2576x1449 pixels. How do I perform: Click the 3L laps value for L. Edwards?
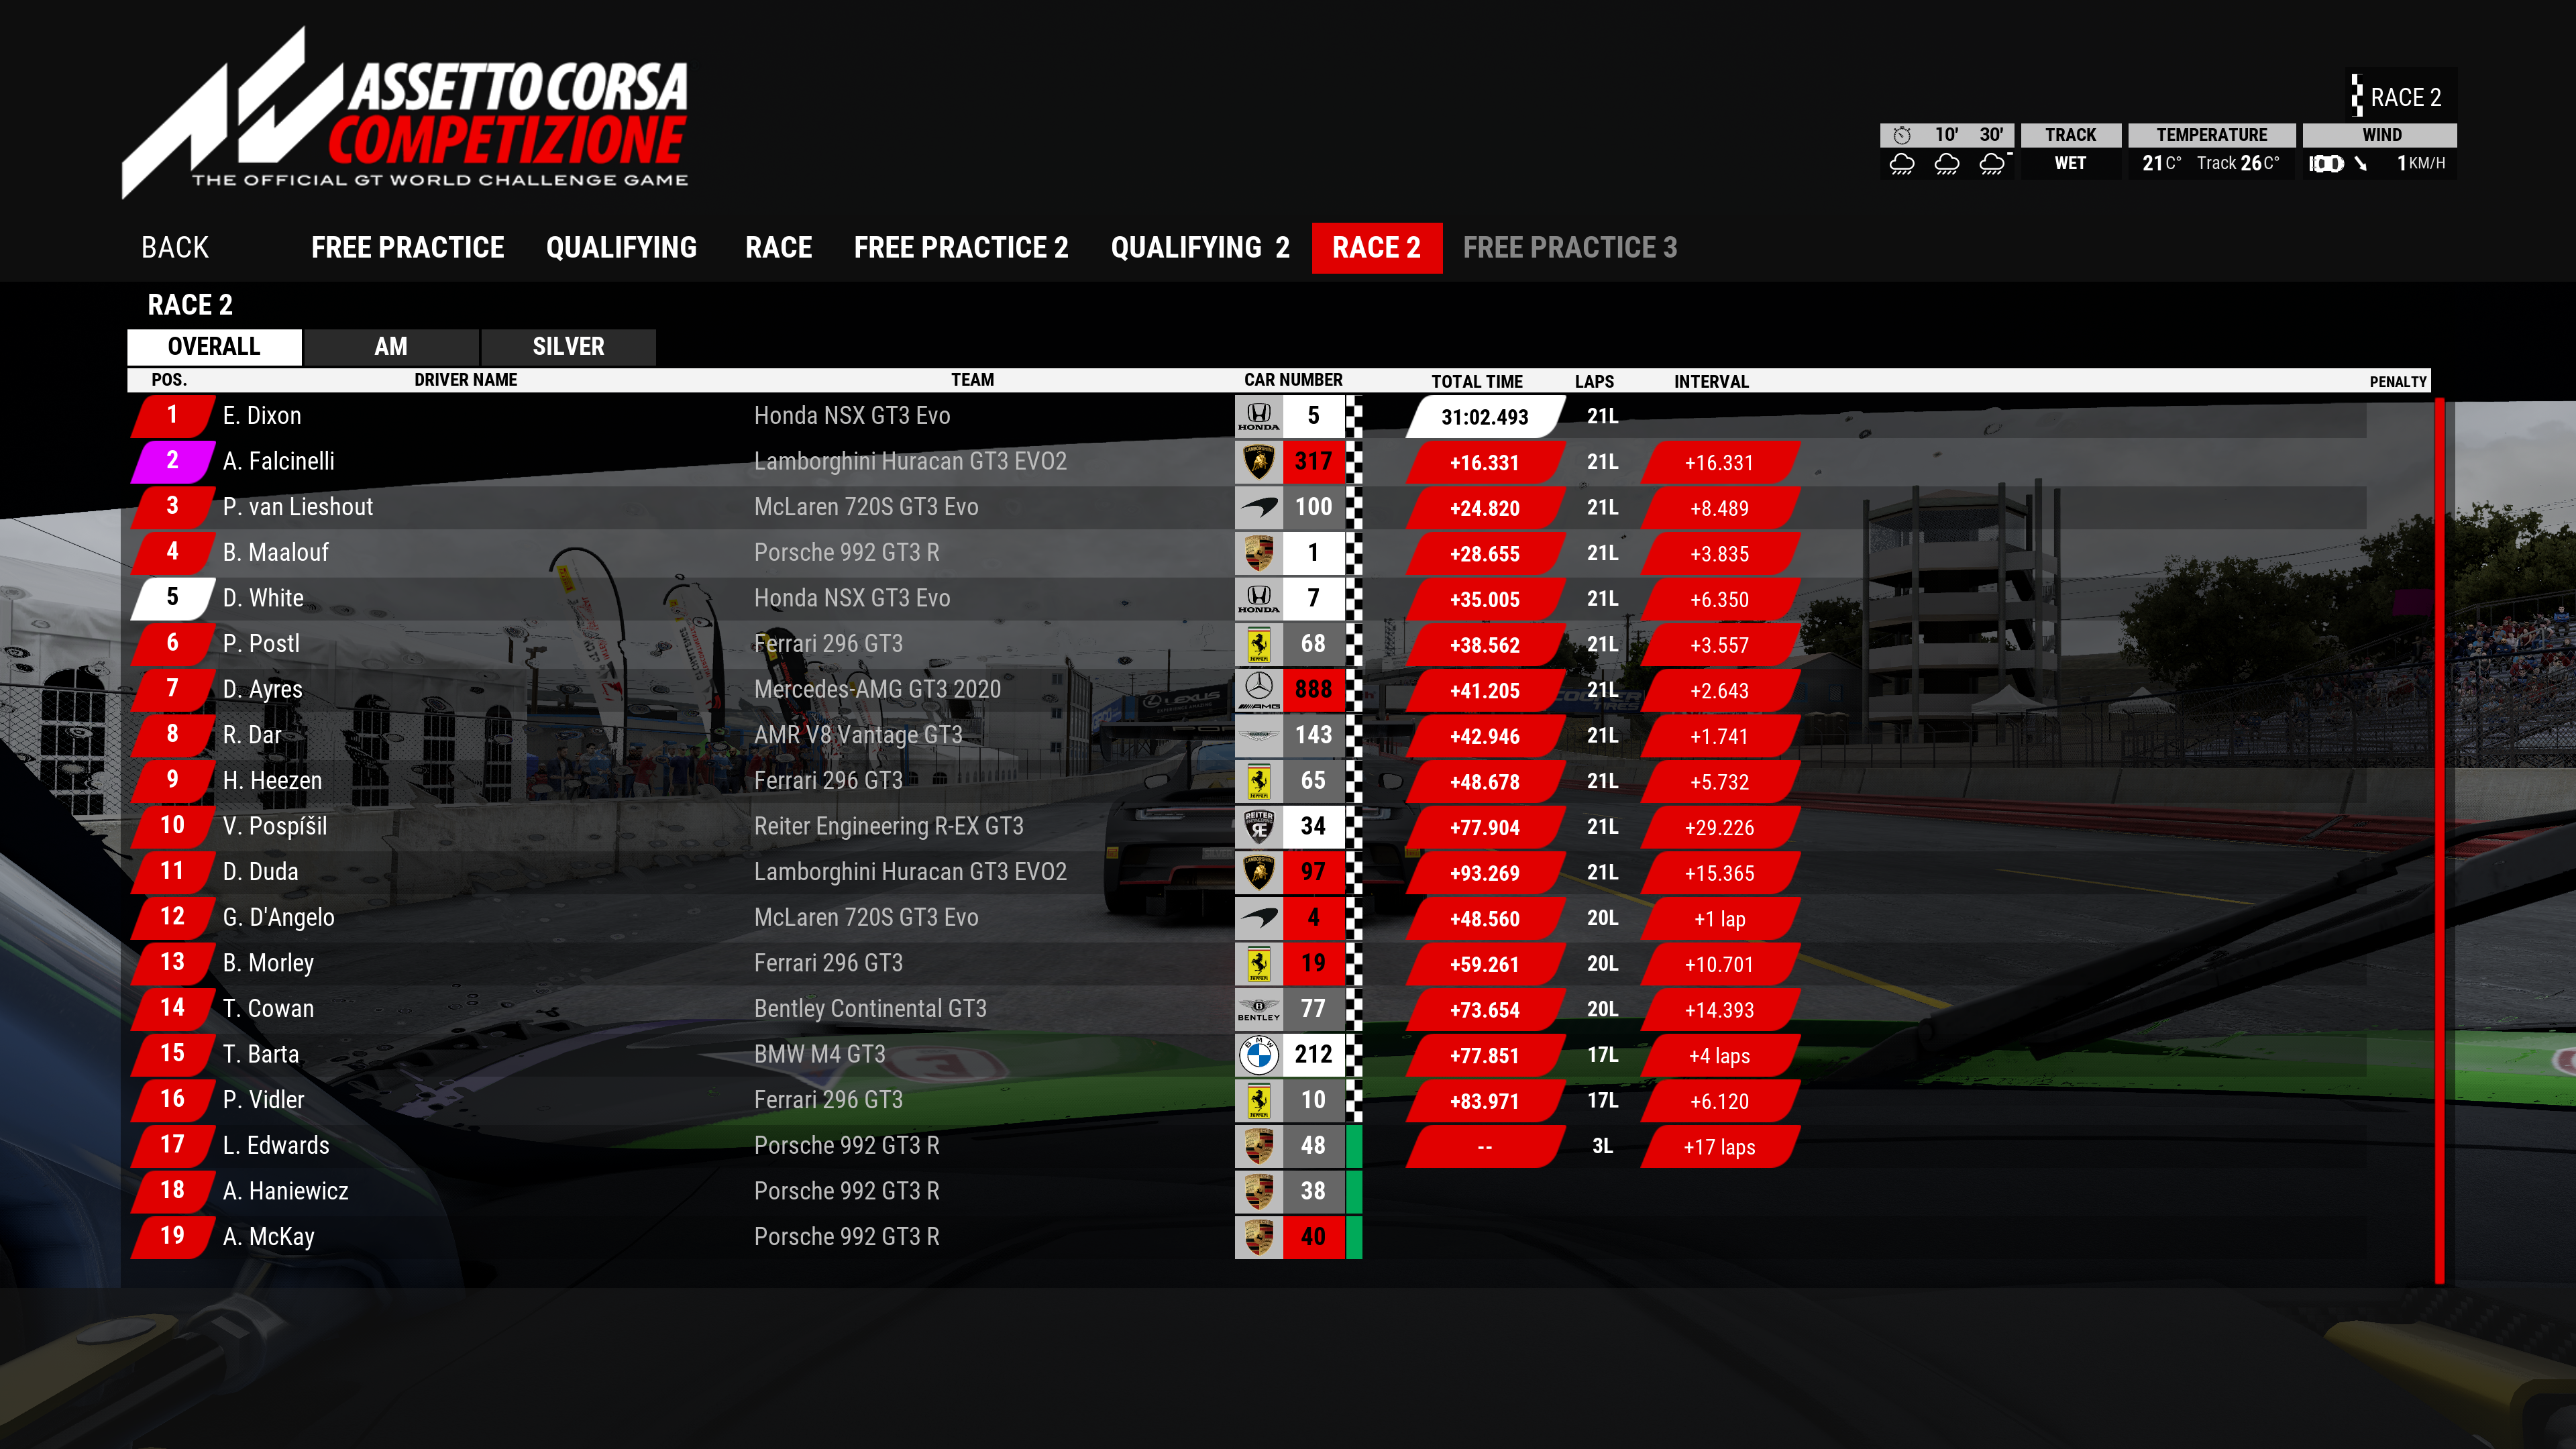coord(1602,1146)
